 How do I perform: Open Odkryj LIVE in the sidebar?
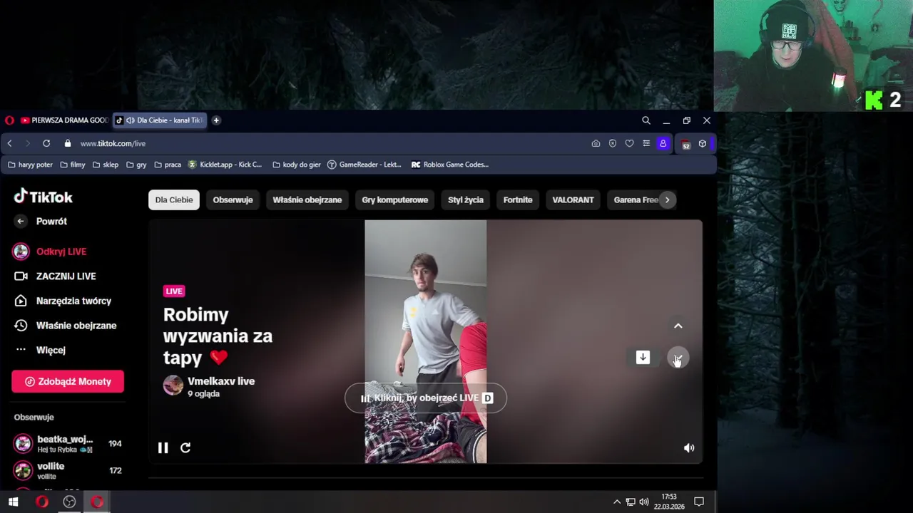tap(50, 252)
